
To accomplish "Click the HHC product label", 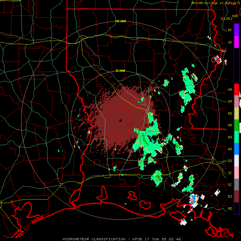I will click(235, 16).
